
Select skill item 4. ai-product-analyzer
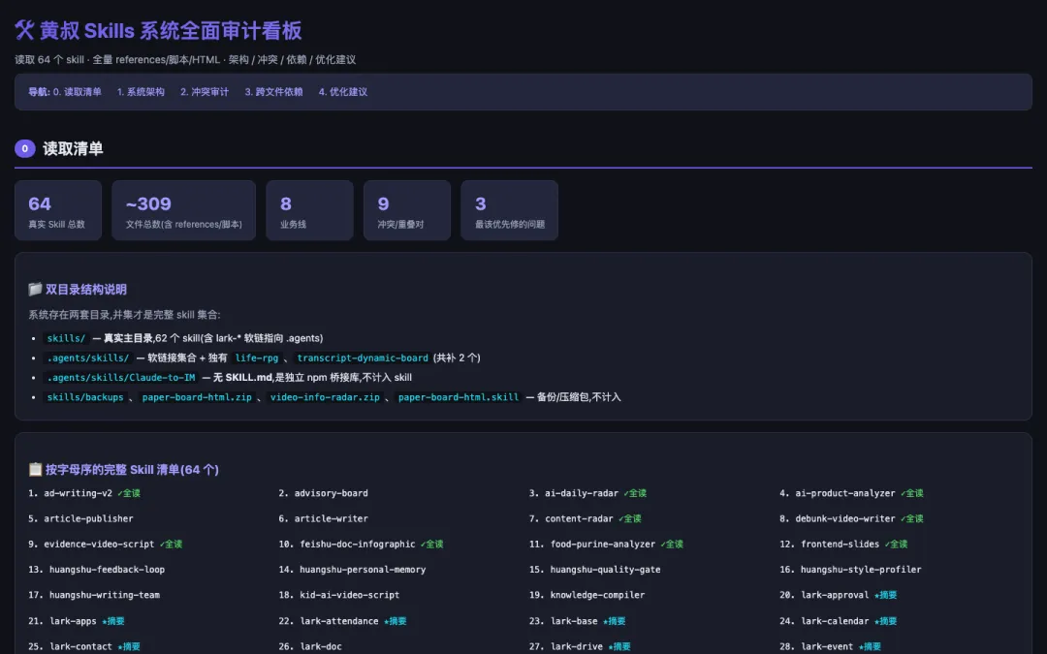click(851, 493)
